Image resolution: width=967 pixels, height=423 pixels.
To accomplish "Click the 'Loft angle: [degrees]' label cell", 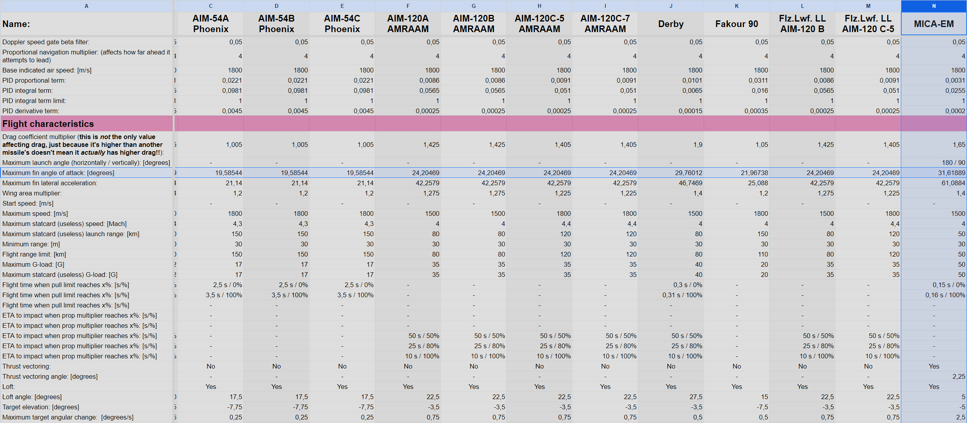I will (x=32, y=397).
